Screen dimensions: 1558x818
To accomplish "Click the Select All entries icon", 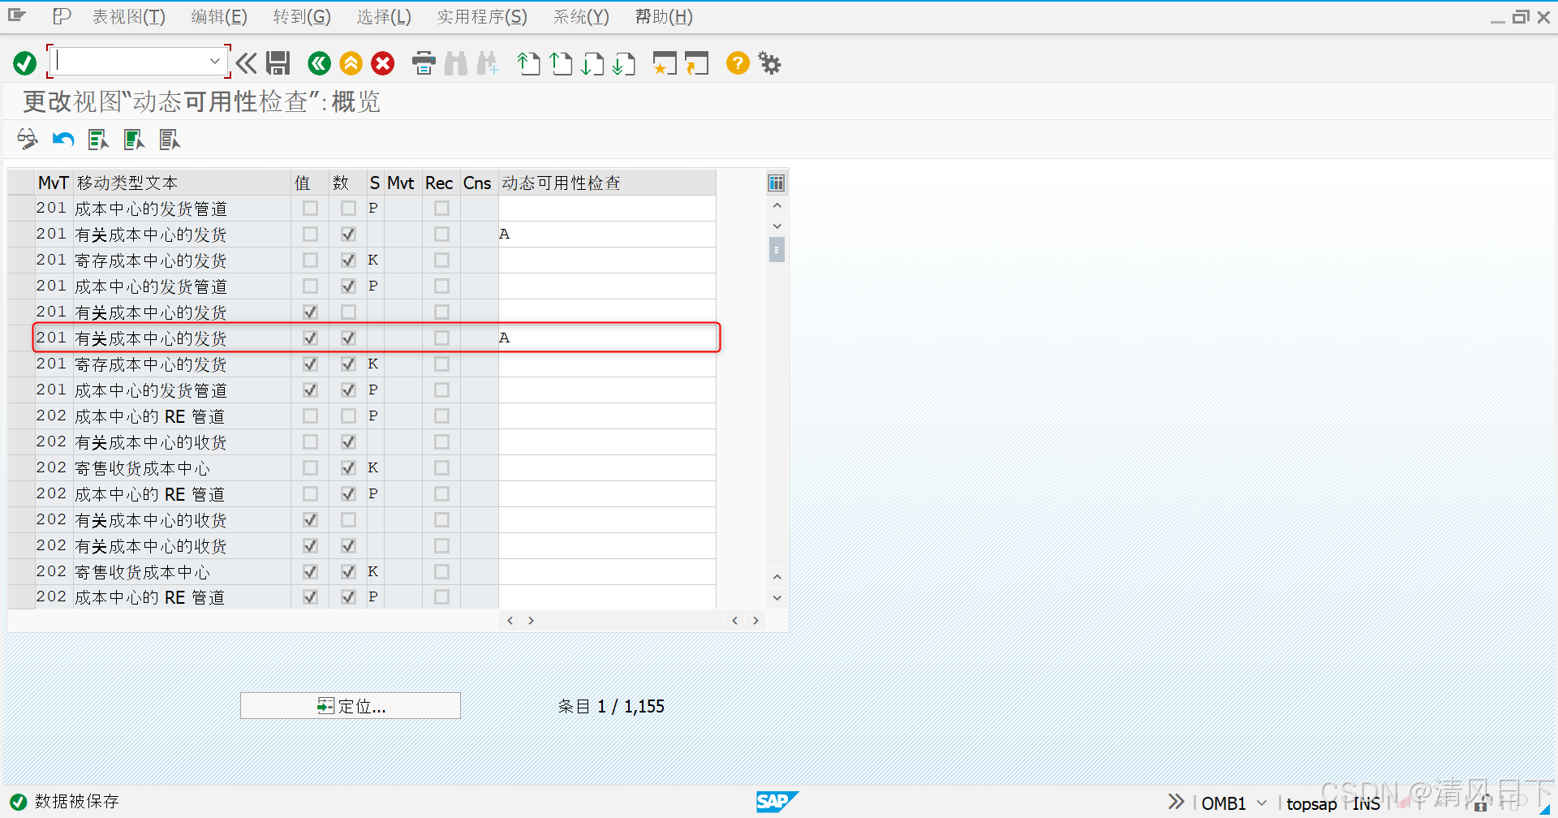I will click(98, 140).
